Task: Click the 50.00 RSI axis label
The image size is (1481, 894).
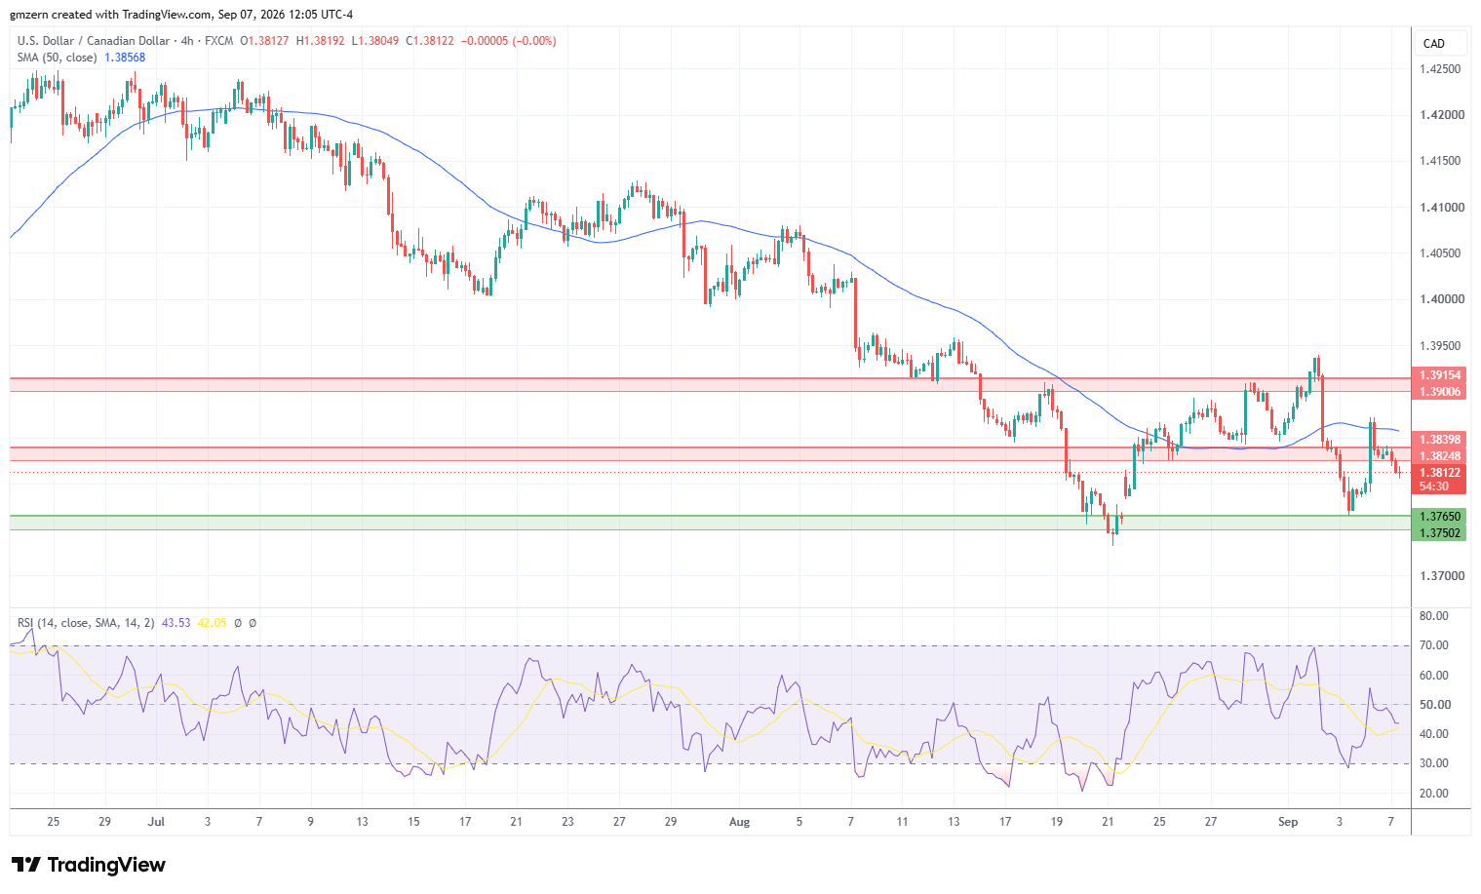Action: click(x=1434, y=705)
